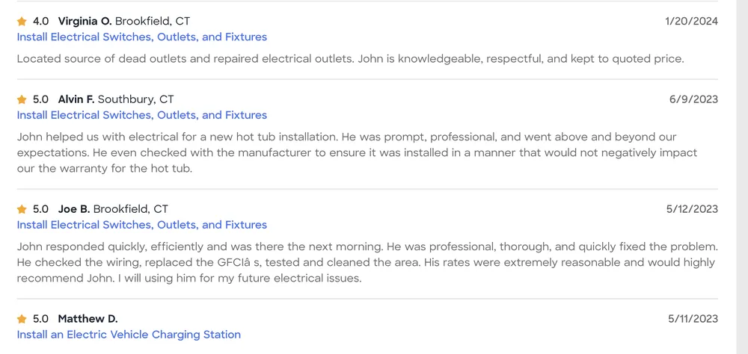The image size is (748, 354).
Task: Click the 1/20/2024 review date
Action: click(691, 21)
